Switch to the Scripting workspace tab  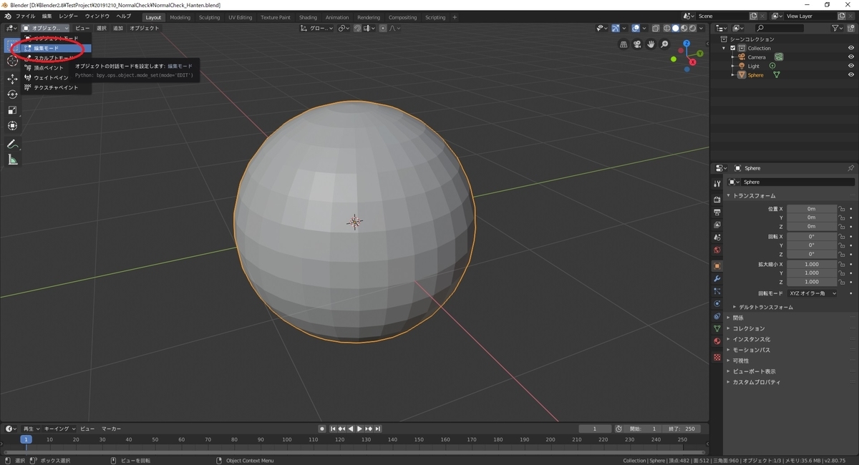coord(435,17)
